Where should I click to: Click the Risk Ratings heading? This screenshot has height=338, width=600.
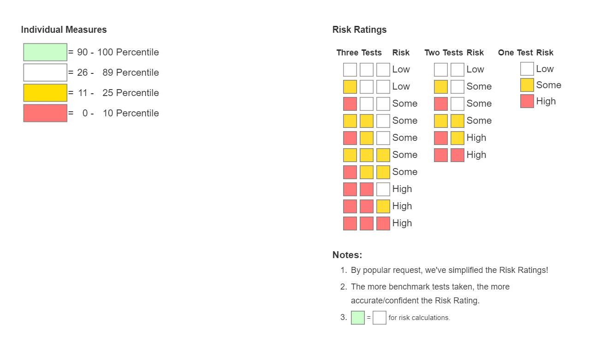[359, 30]
